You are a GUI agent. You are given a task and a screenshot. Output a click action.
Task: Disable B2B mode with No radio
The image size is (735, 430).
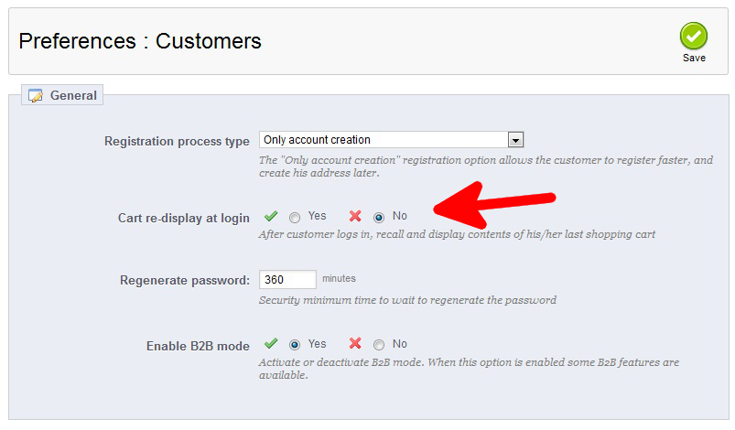point(379,346)
